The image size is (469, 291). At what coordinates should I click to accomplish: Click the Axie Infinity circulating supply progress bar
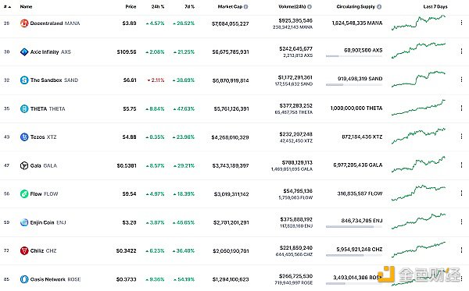354,56
